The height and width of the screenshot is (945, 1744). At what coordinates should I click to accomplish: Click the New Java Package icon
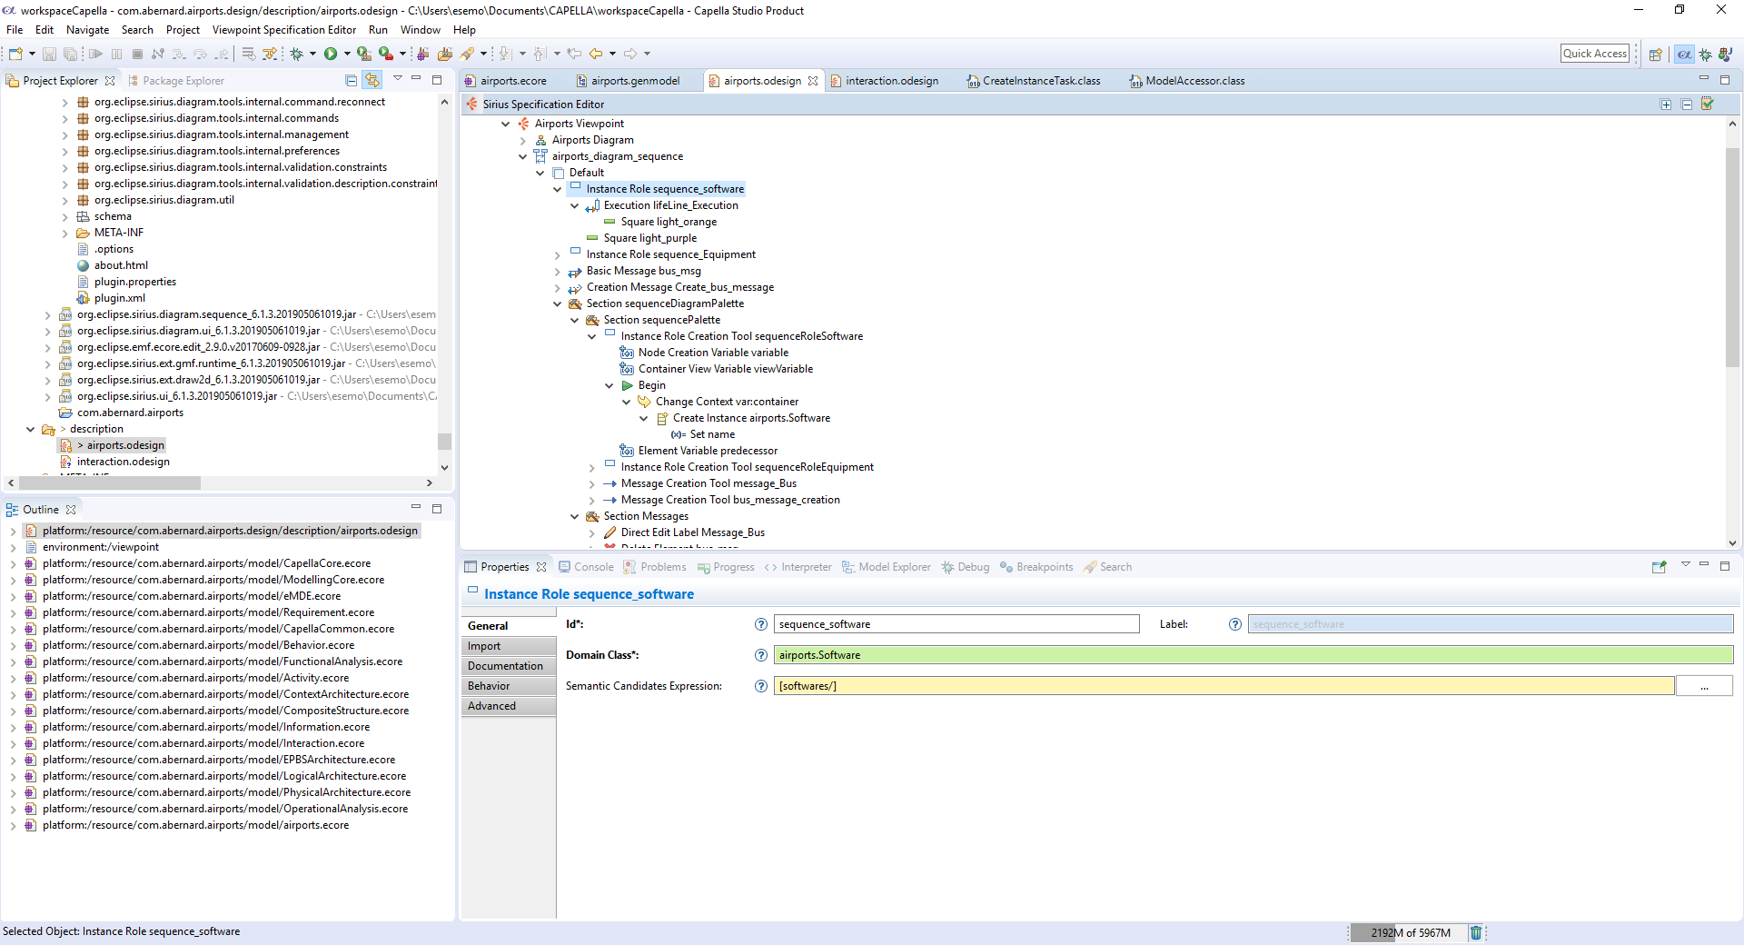[x=423, y=55]
